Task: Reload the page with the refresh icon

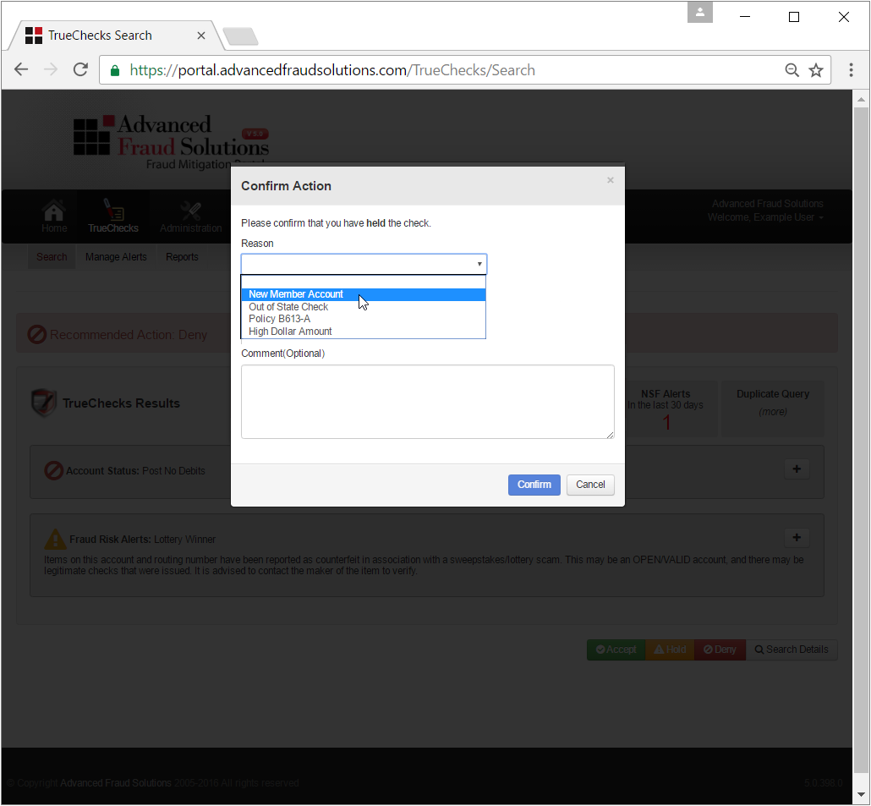Action: pyautogui.click(x=80, y=69)
